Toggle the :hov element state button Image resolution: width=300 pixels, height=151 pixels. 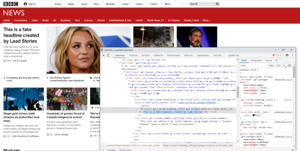point(271,65)
